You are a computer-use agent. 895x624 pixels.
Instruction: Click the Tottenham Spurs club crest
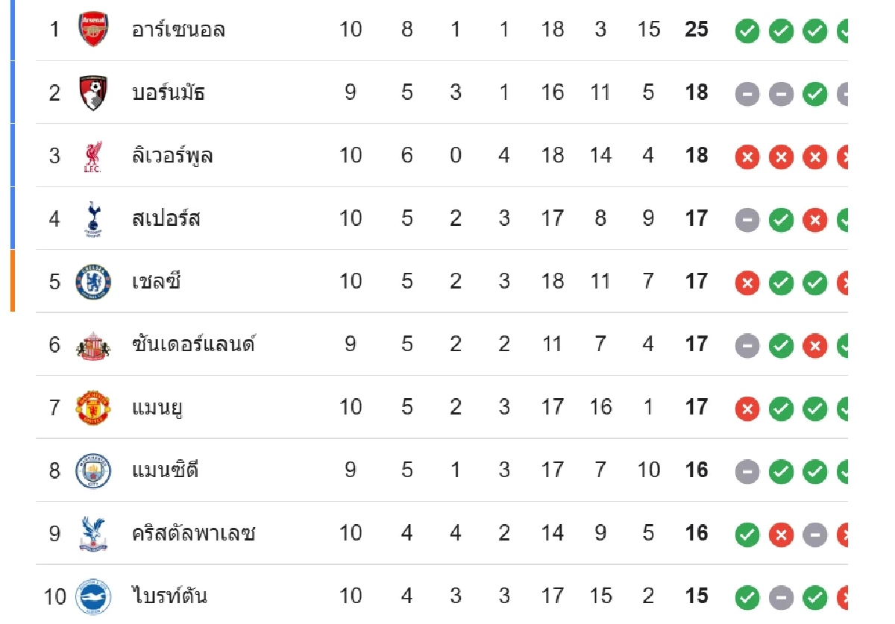[x=93, y=218]
